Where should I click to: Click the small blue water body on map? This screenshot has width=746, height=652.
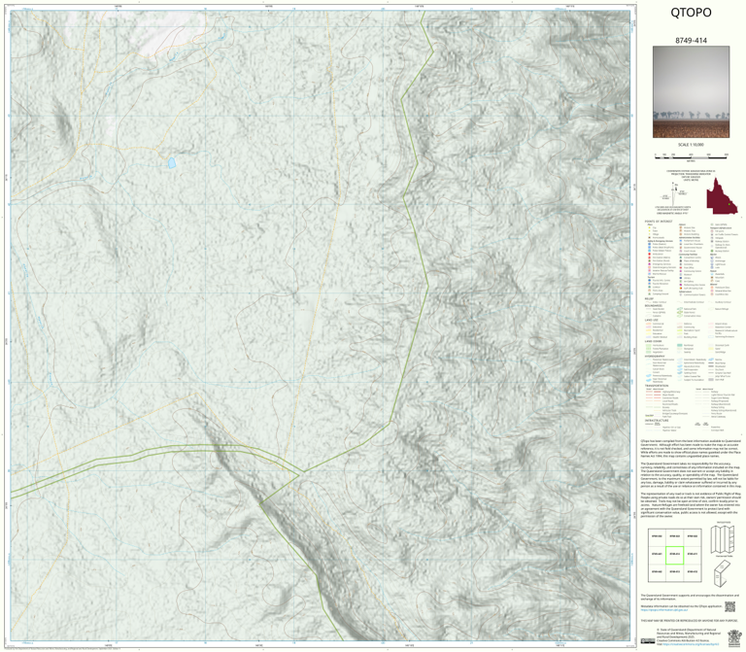click(x=172, y=163)
